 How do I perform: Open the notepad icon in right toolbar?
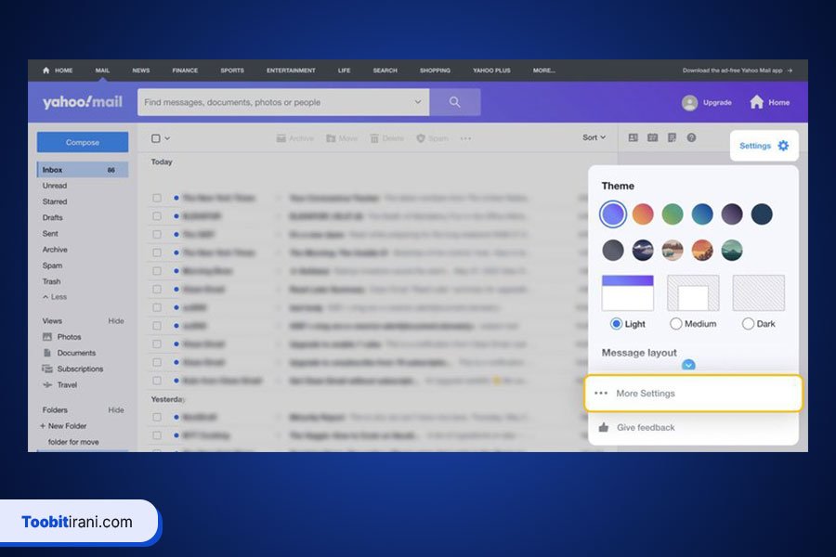coord(672,137)
